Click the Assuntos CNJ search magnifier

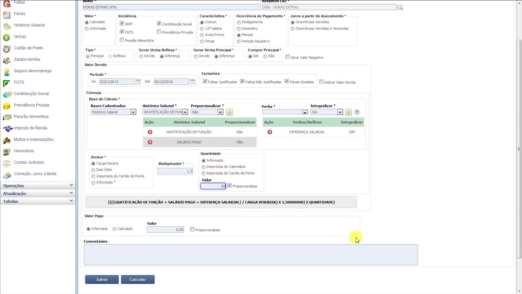point(400,7)
